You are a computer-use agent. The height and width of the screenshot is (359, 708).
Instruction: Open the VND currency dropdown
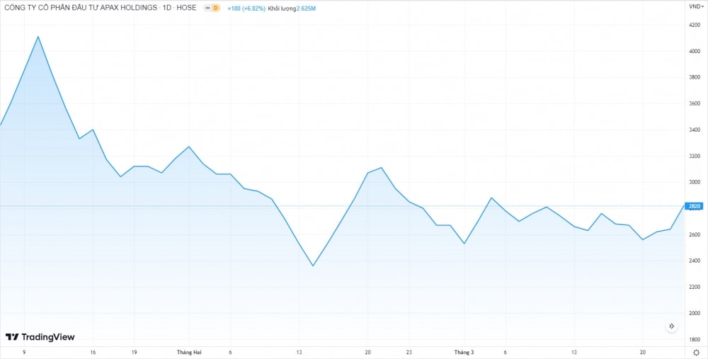[695, 6]
